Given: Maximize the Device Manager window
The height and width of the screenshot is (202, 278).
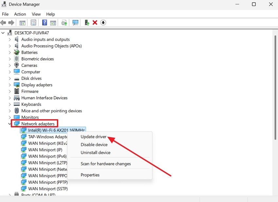Looking at the screenshot, I should [254, 4].
